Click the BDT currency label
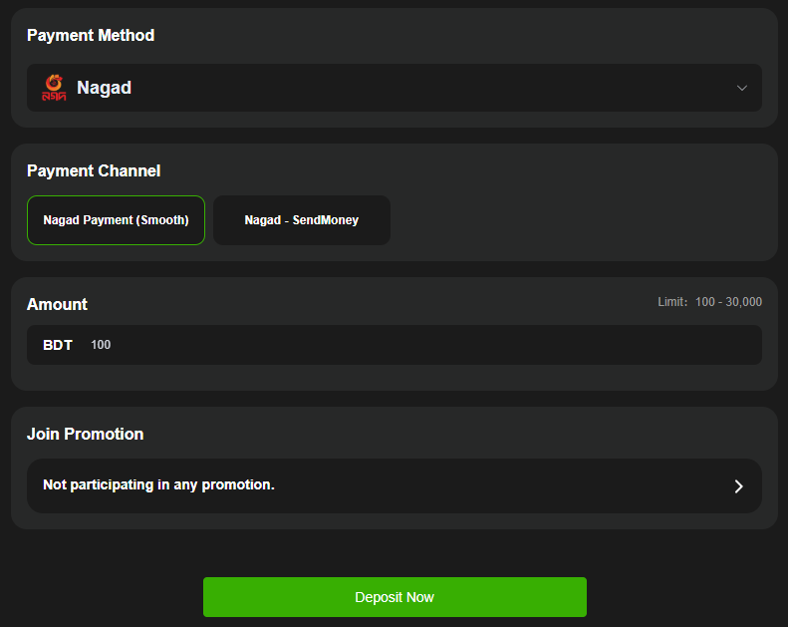The height and width of the screenshot is (627, 788). 58,345
